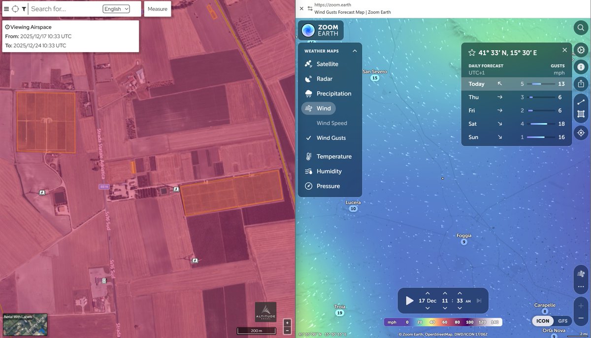
Task: Select the Wind Speed layer option
Action: tap(331, 123)
